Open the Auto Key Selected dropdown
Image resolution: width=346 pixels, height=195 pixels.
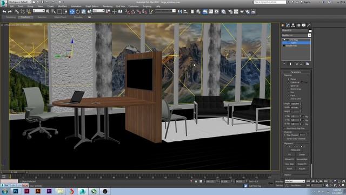[x=295, y=181]
